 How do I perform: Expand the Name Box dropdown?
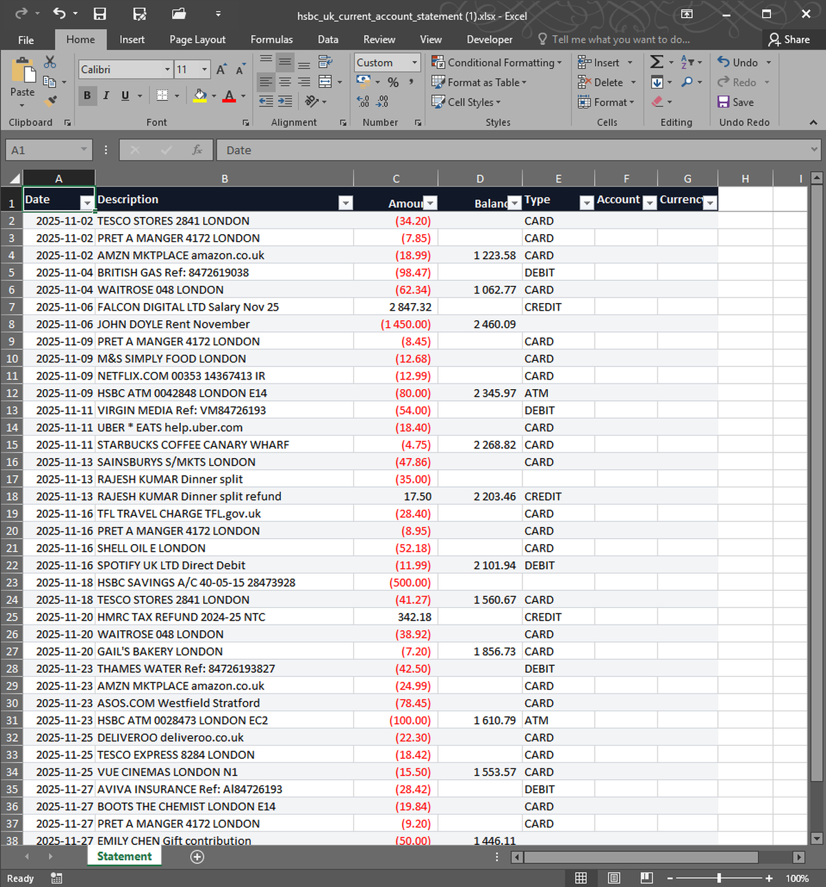(x=83, y=149)
